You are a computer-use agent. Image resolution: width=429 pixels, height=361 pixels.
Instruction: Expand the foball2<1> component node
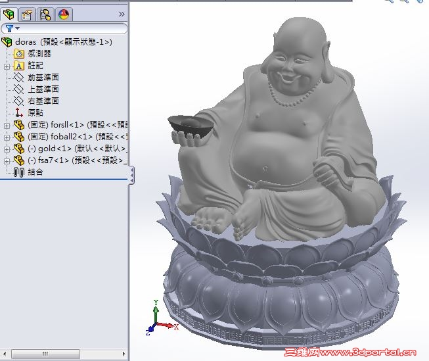pyautogui.click(x=7, y=137)
